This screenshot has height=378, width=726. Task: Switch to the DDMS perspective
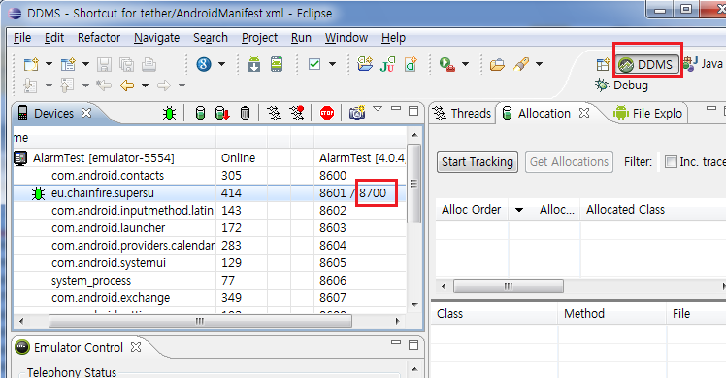[647, 64]
